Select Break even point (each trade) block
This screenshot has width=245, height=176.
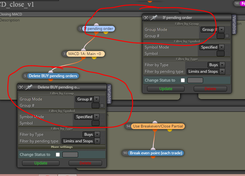coord(156,153)
